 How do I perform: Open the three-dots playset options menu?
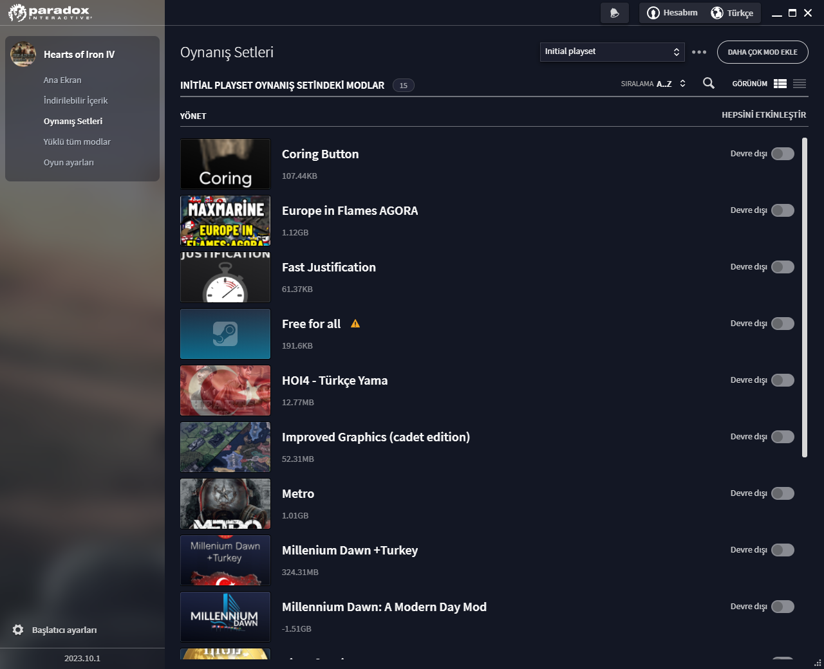coord(699,52)
